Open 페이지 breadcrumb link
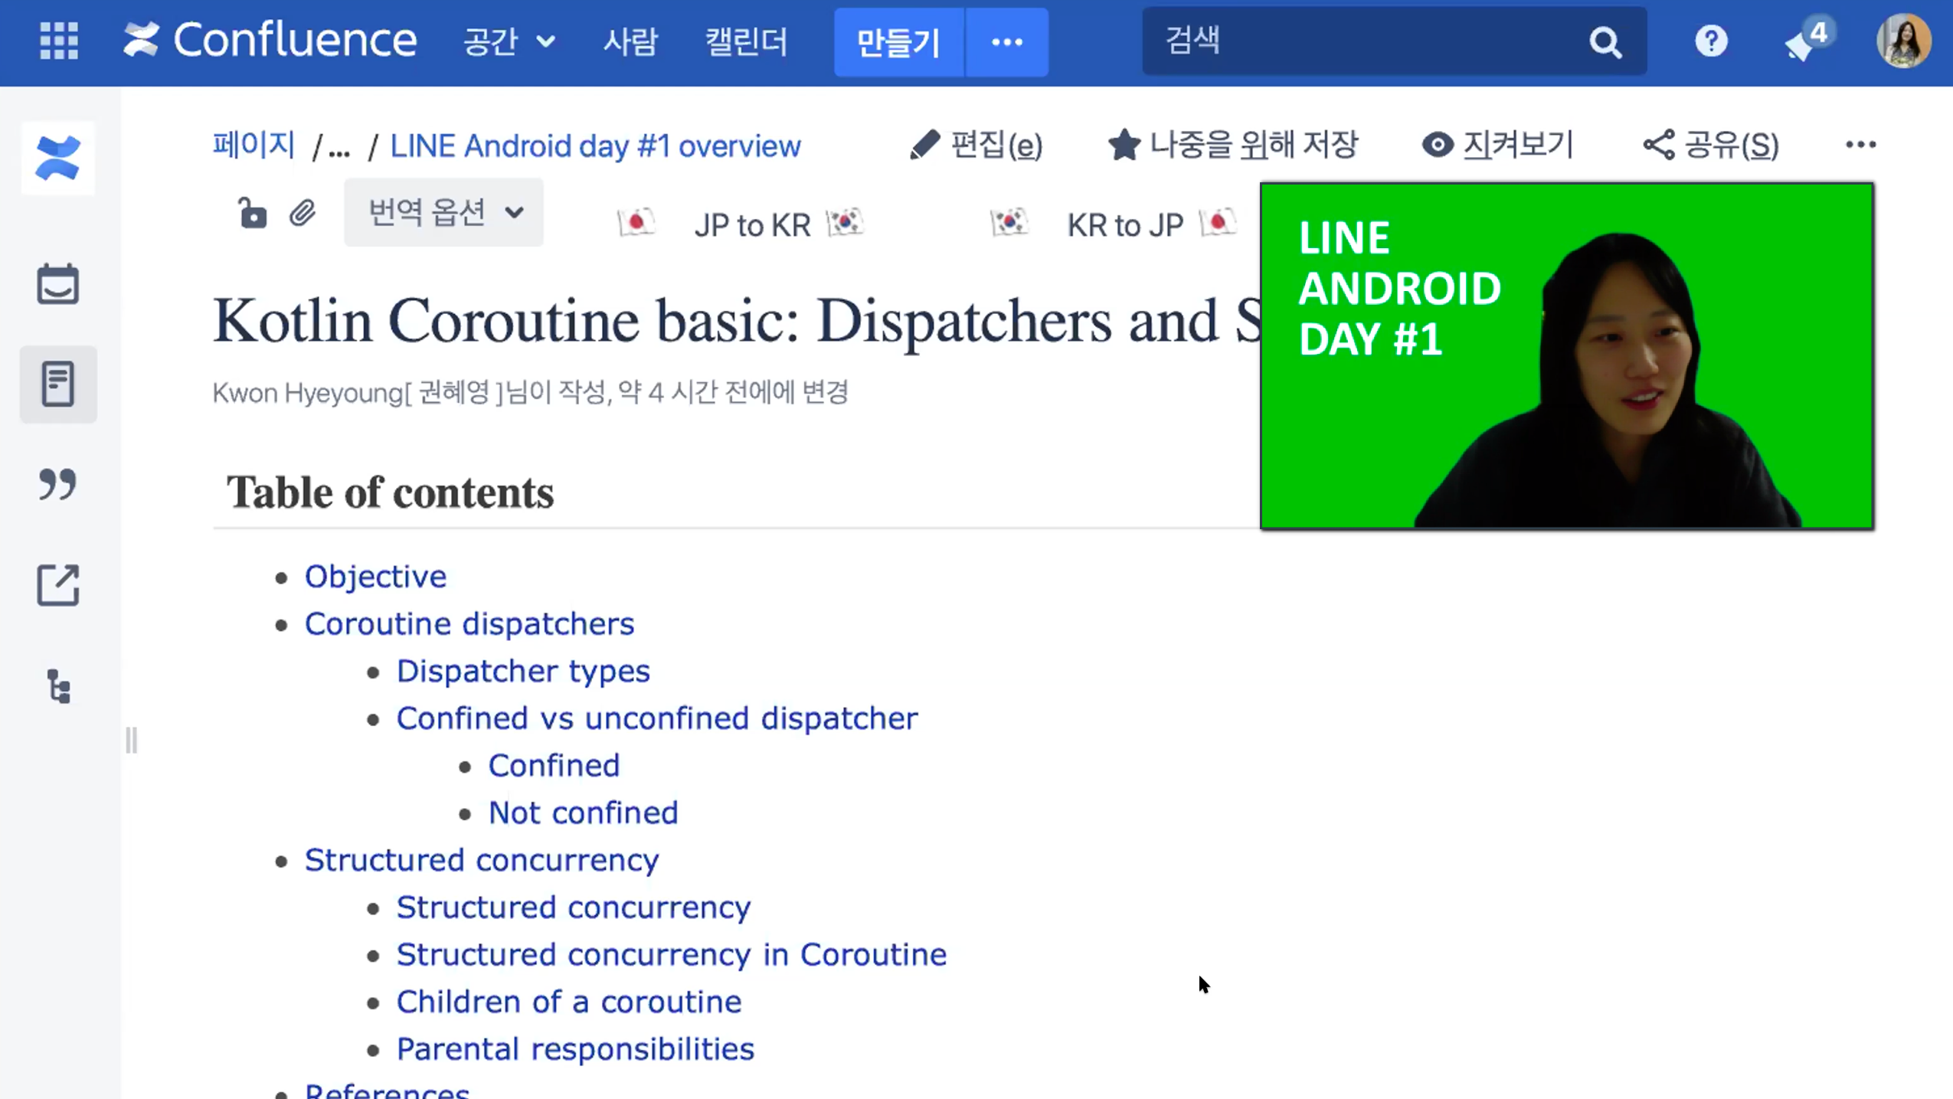This screenshot has width=1953, height=1099. click(x=254, y=145)
